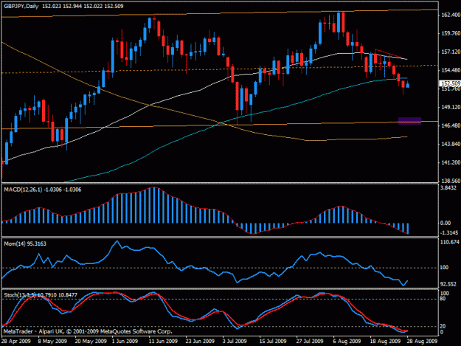Click the 23 Jun 2009 date label
The width and height of the screenshot is (461, 346).
200,342
